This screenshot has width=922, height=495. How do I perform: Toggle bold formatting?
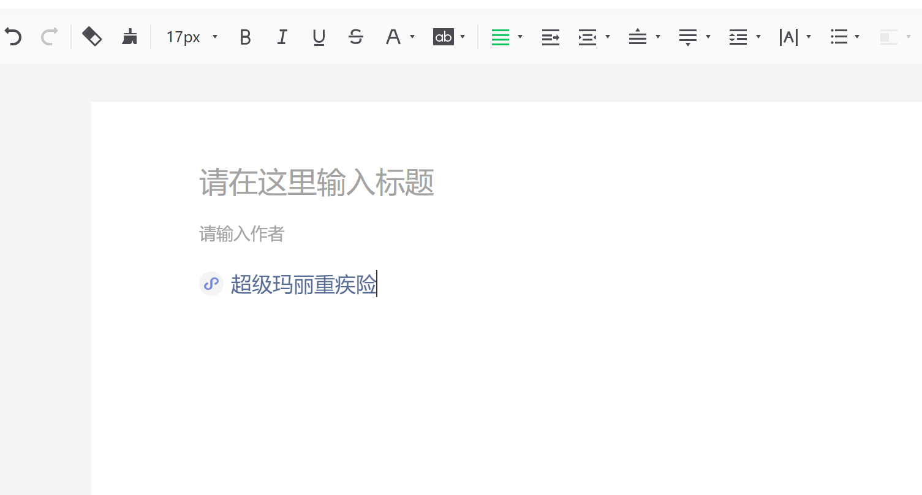tap(245, 37)
